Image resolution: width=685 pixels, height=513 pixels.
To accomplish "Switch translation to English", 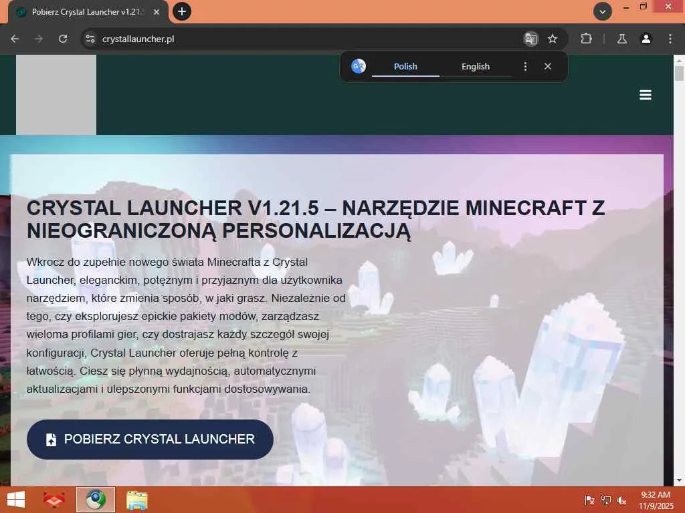I will coord(476,66).
